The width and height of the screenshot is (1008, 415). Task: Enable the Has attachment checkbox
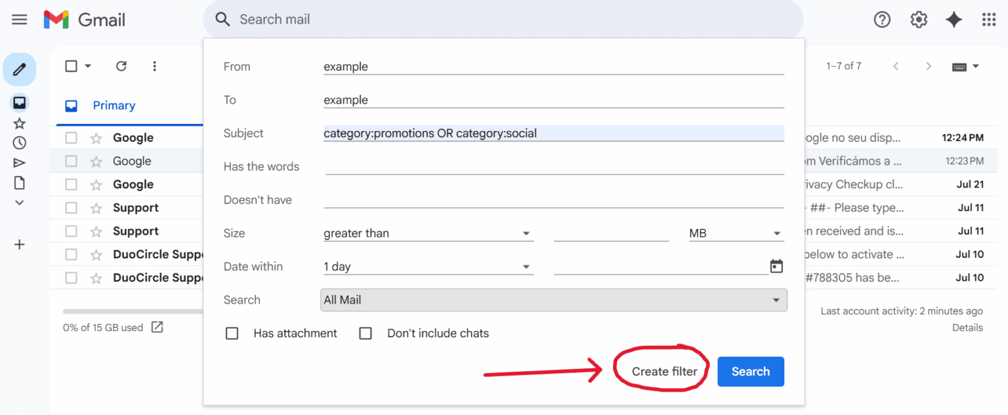pos(232,333)
